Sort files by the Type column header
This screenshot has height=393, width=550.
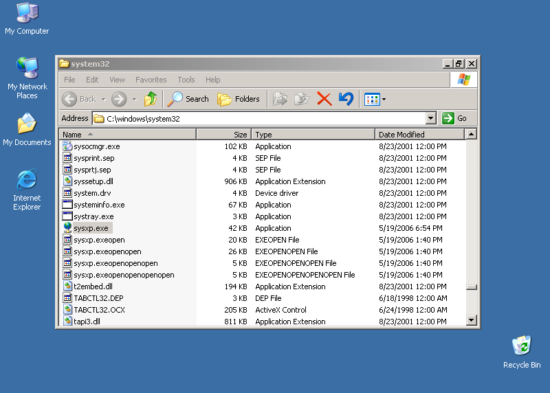click(x=313, y=135)
